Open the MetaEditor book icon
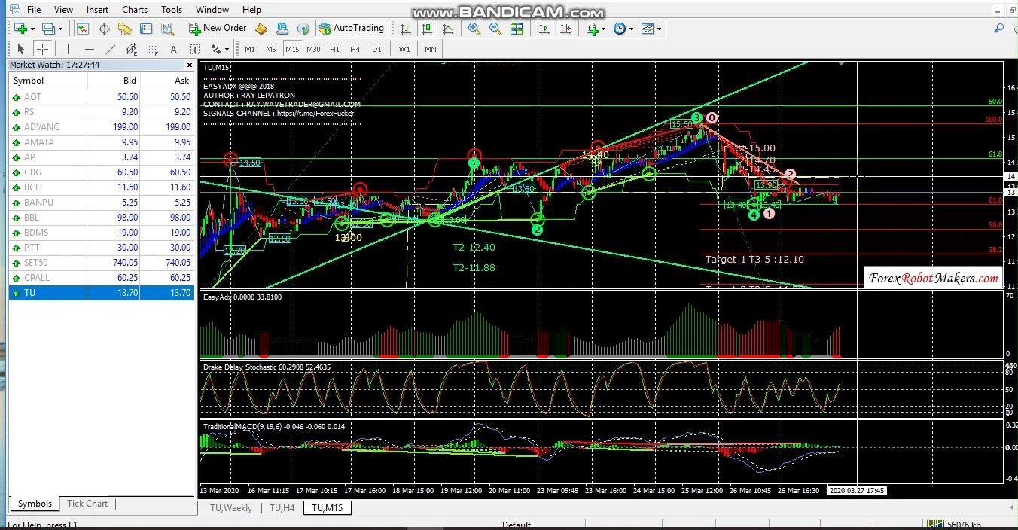1018x530 pixels. pyautogui.click(x=261, y=29)
